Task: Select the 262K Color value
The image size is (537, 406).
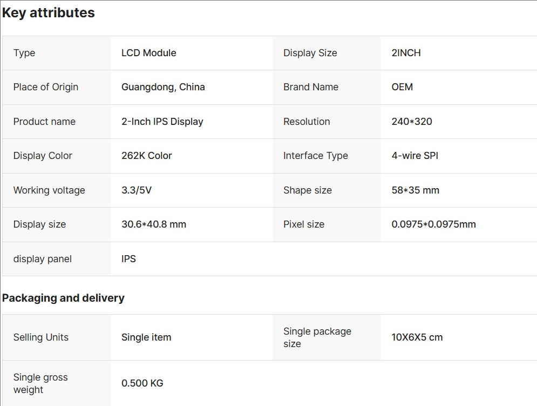Action: [x=147, y=156]
